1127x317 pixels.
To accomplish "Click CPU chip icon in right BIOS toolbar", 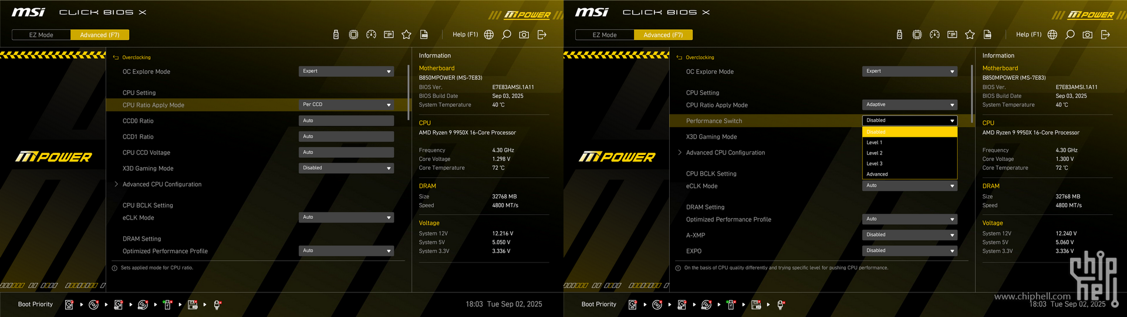I will tap(917, 35).
